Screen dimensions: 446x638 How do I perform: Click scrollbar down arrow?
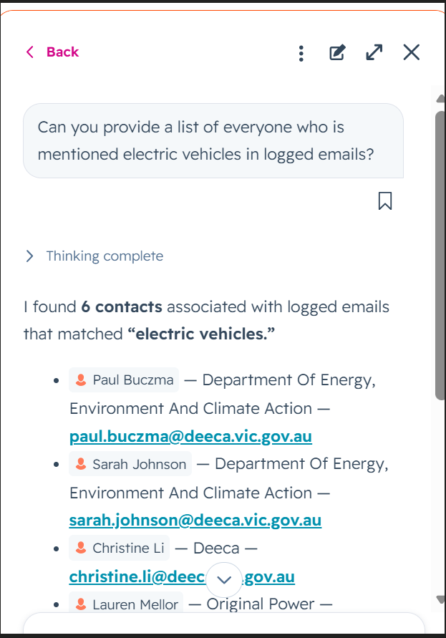(x=440, y=599)
